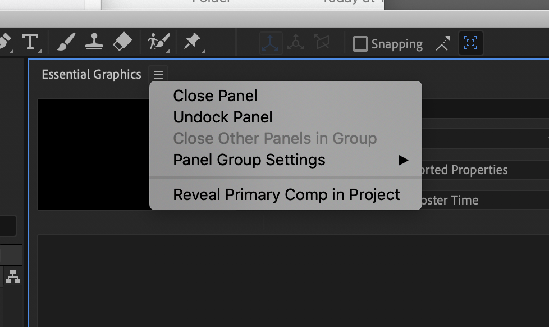Open the flowchart view icon
Image resolution: width=549 pixels, height=327 pixels.
coord(13,277)
